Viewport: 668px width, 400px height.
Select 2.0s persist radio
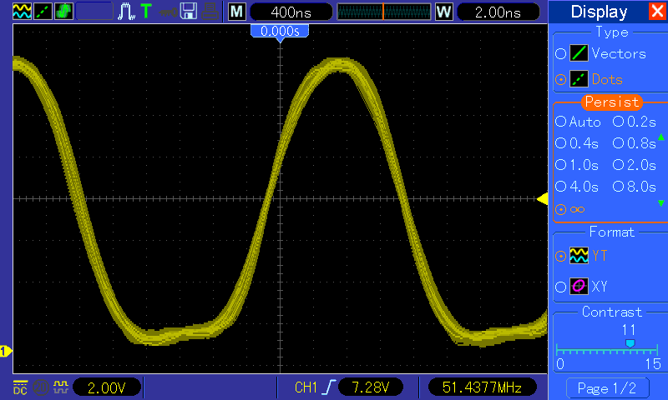pyautogui.click(x=618, y=165)
